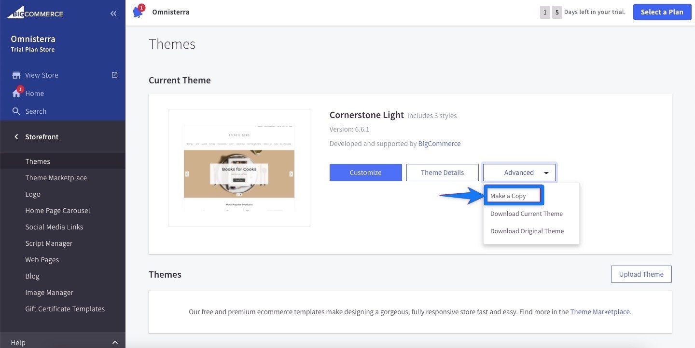This screenshot has height=348, width=695.
Task: Click the Cornerstone Light theme title
Action: click(366, 115)
